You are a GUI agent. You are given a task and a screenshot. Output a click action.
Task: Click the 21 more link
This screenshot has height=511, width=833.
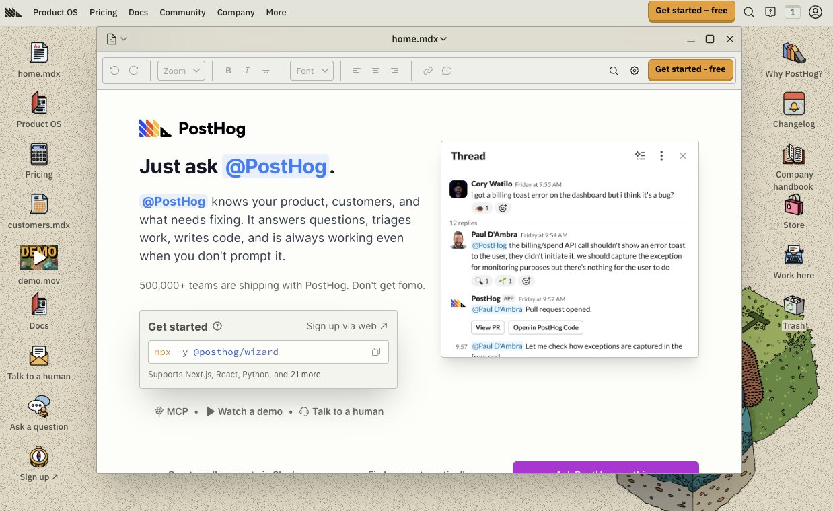305,375
